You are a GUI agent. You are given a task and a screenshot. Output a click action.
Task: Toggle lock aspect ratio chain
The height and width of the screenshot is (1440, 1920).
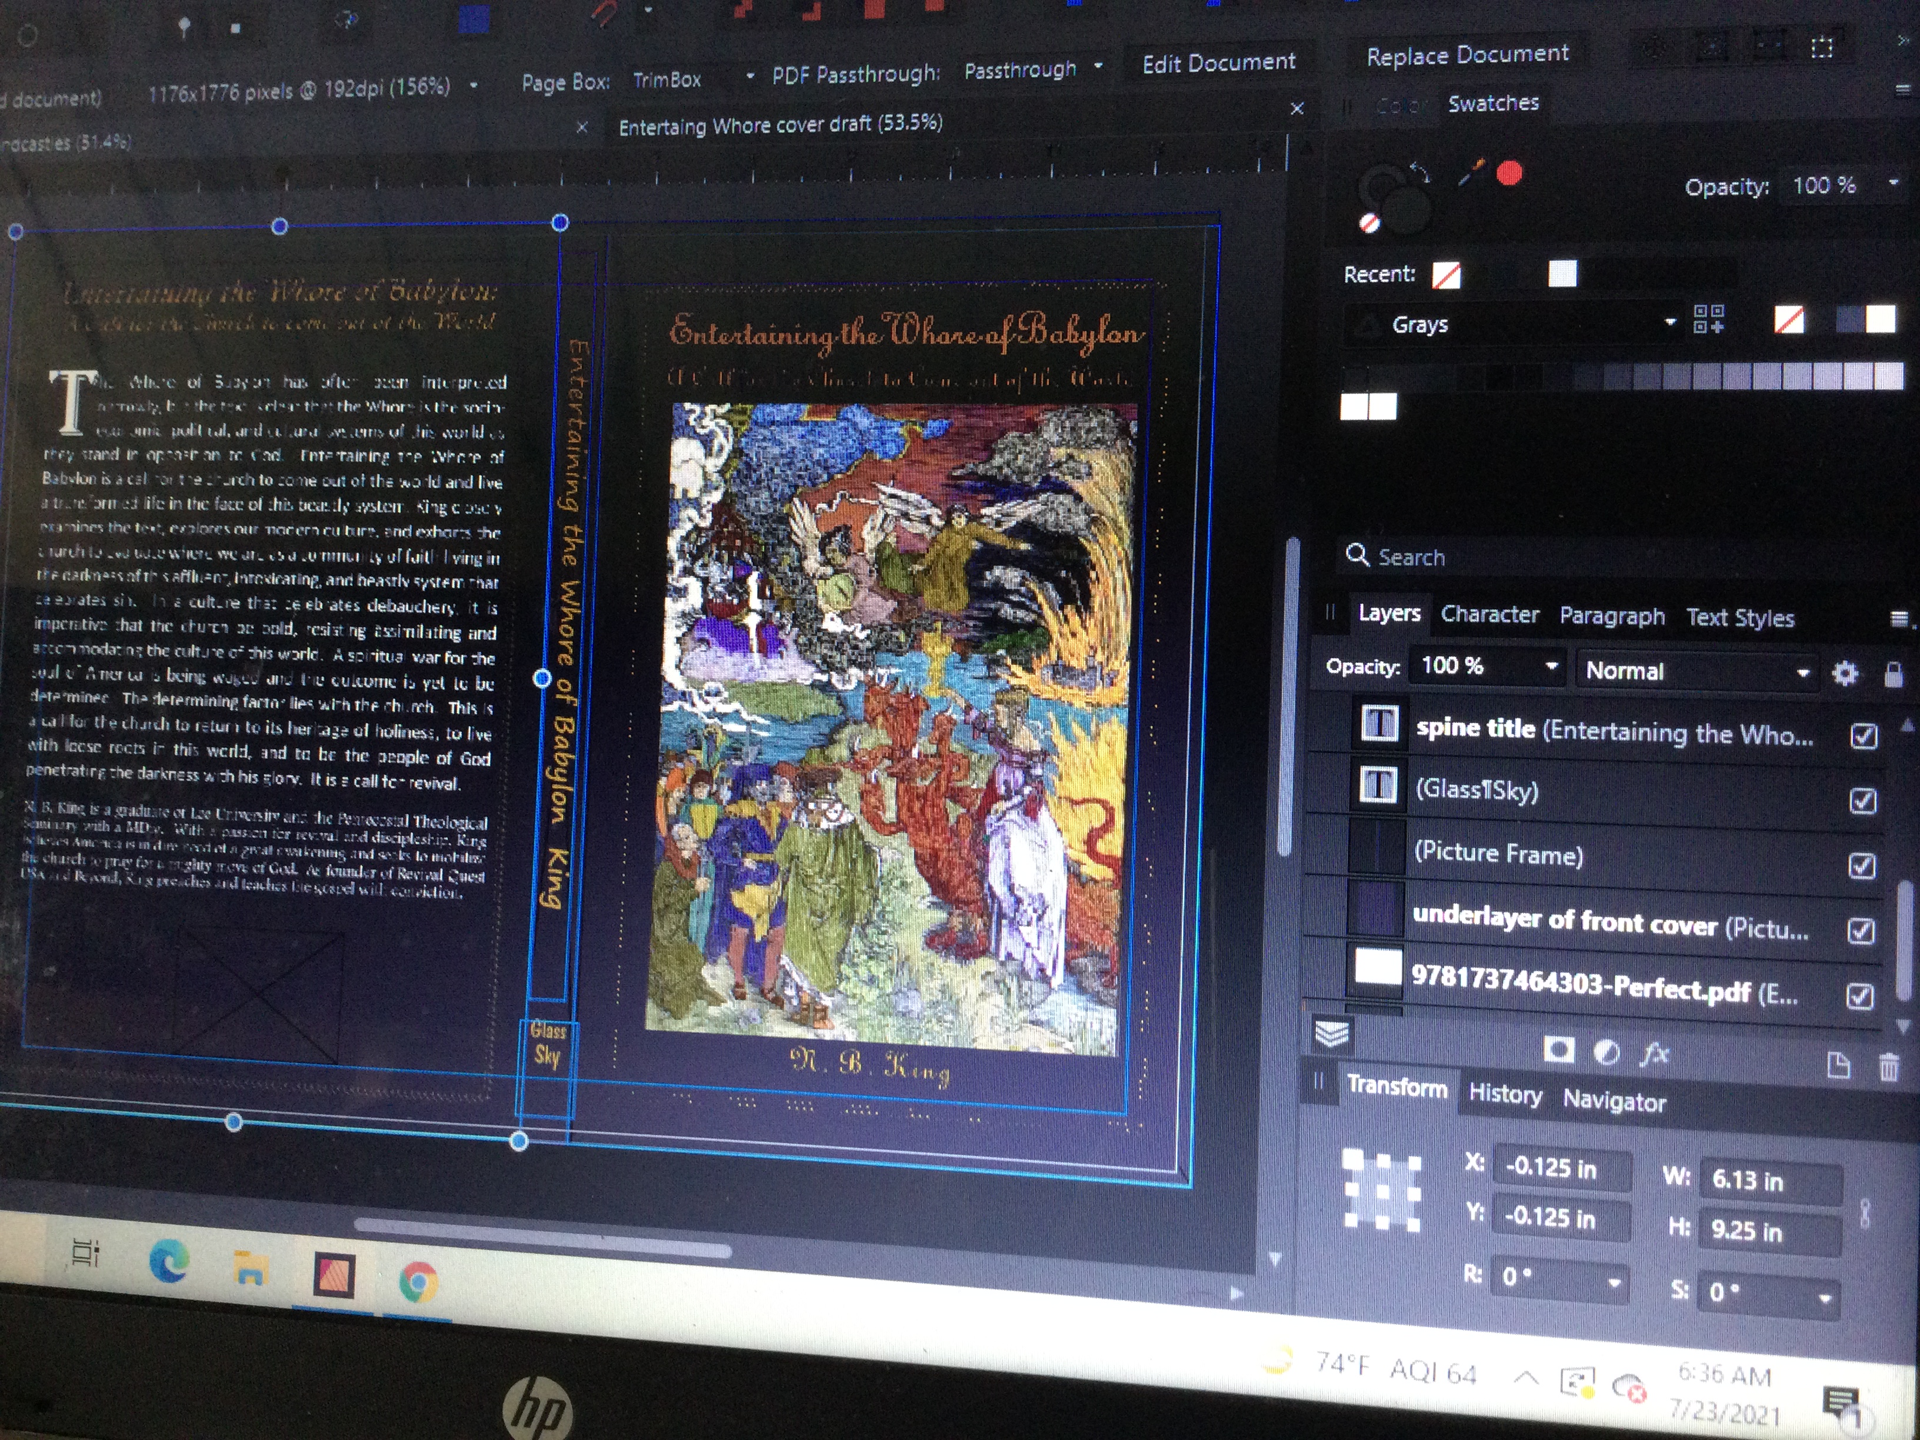[x=1865, y=1214]
